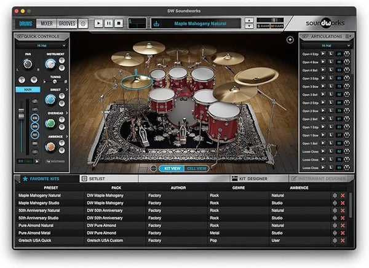Select previous preset with the up arrow
369x268 pixels.
(x=249, y=20)
